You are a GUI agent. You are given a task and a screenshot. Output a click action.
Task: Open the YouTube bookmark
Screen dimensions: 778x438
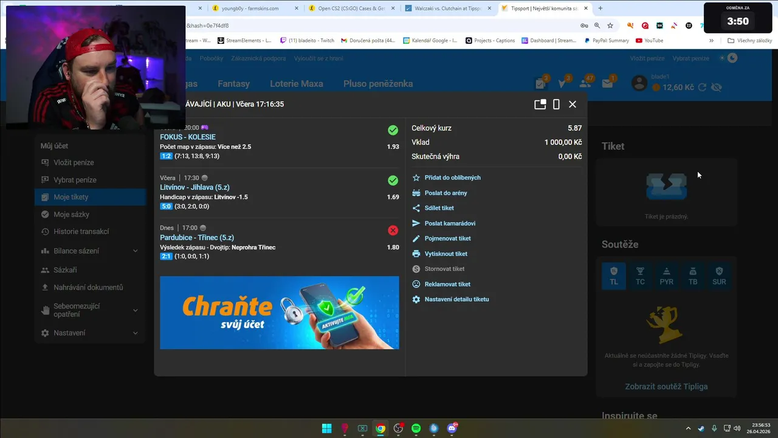(649, 41)
